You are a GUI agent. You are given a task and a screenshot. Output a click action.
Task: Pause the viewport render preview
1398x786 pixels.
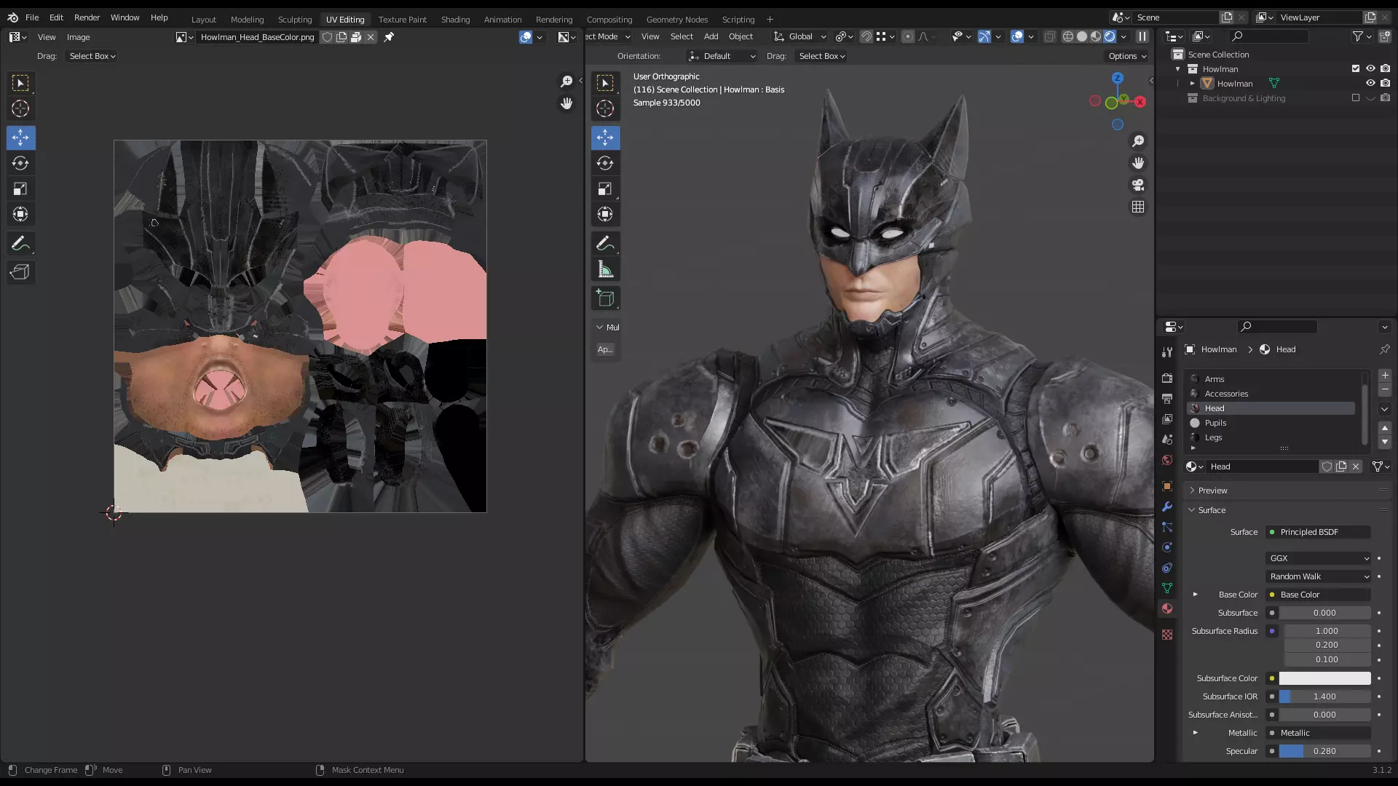tap(1142, 36)
